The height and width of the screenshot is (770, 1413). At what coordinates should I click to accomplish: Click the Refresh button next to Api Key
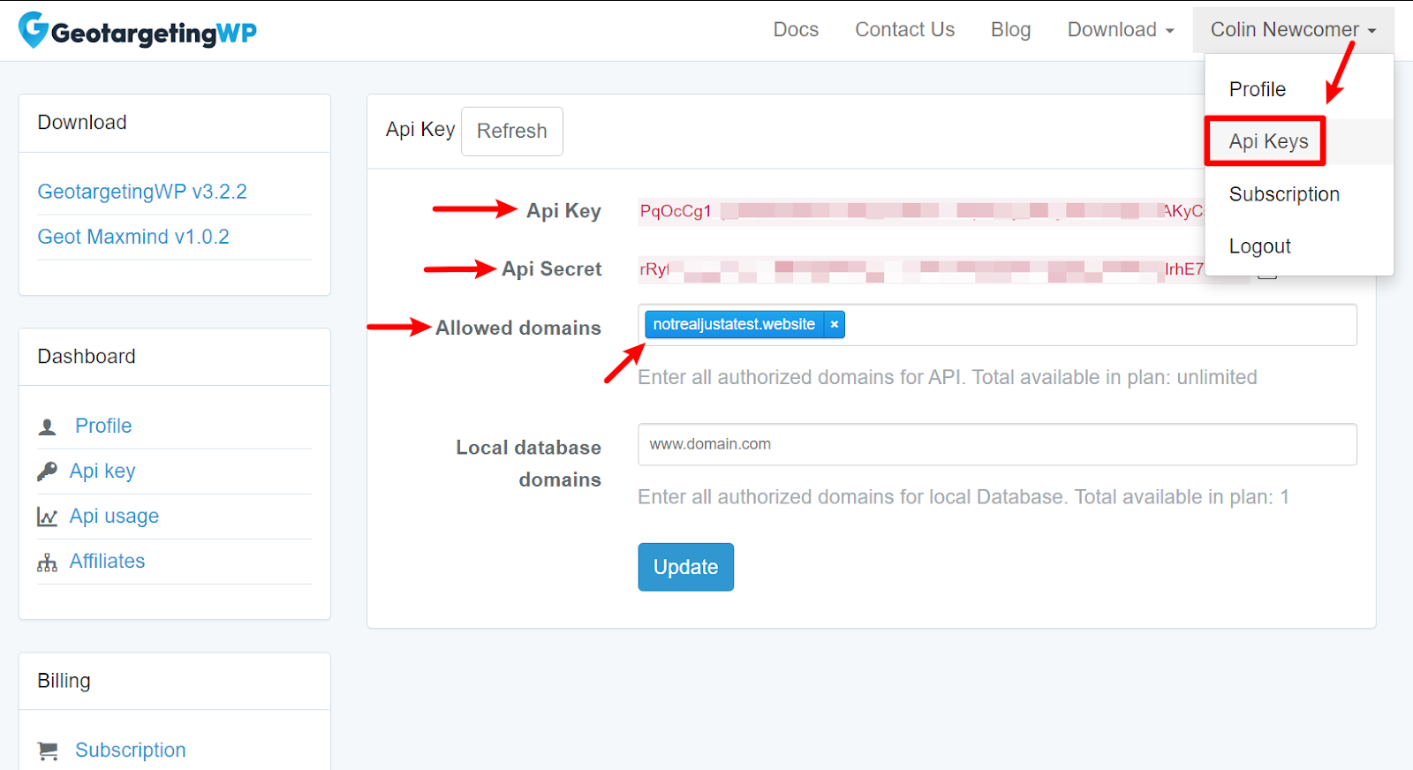pyautogui.click(x=512, y=132)
